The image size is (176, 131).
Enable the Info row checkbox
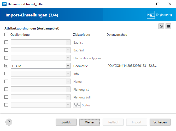[x=6, y=74]
